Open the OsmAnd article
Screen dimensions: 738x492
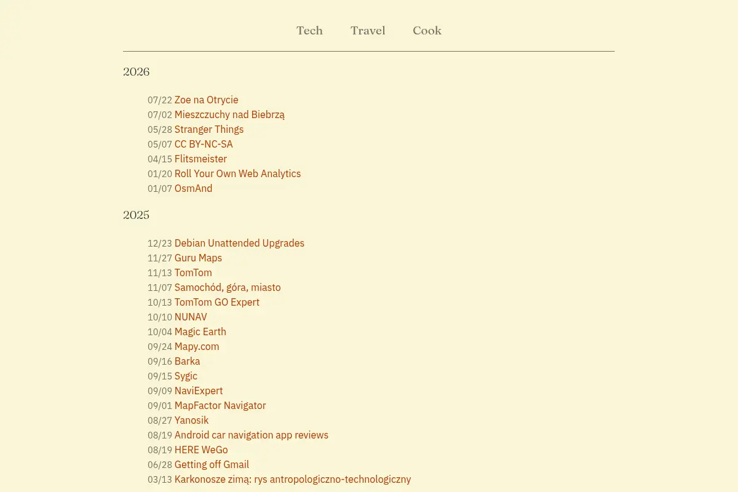tap(193, 189)
